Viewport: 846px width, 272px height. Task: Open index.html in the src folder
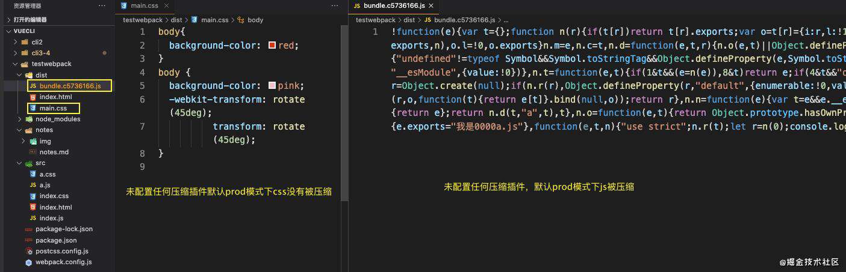[x=55, y=207]
